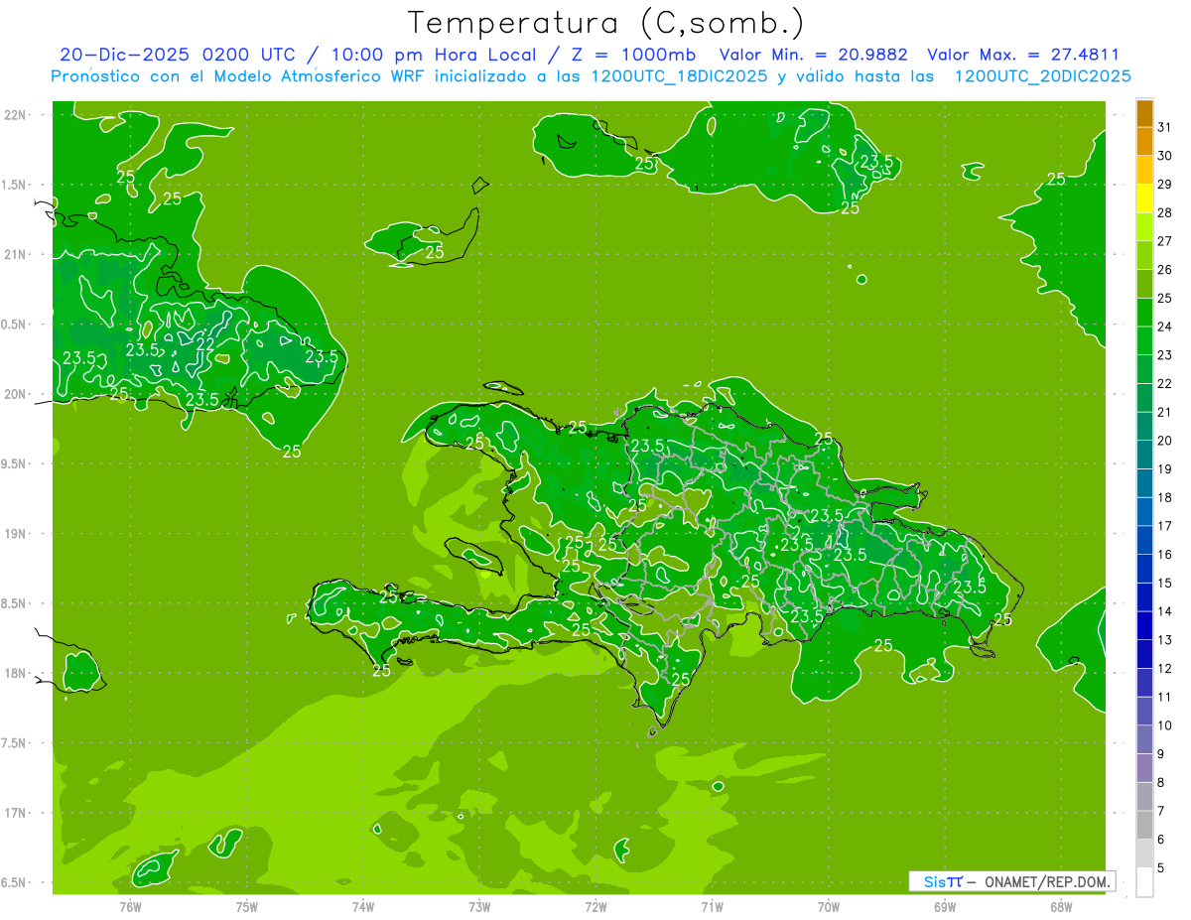Click the legend scale value '31'
Viewport: 1191px width, 920px height.
1165,127
